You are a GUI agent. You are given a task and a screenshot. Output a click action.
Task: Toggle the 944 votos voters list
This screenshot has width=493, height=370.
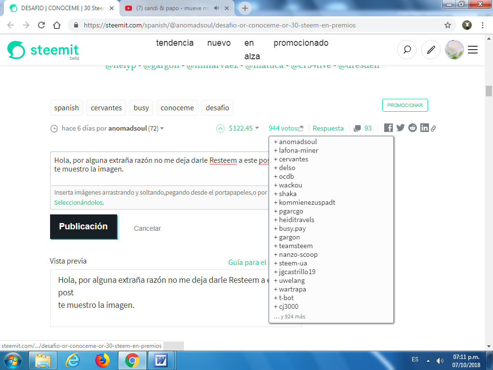point(283,128)
